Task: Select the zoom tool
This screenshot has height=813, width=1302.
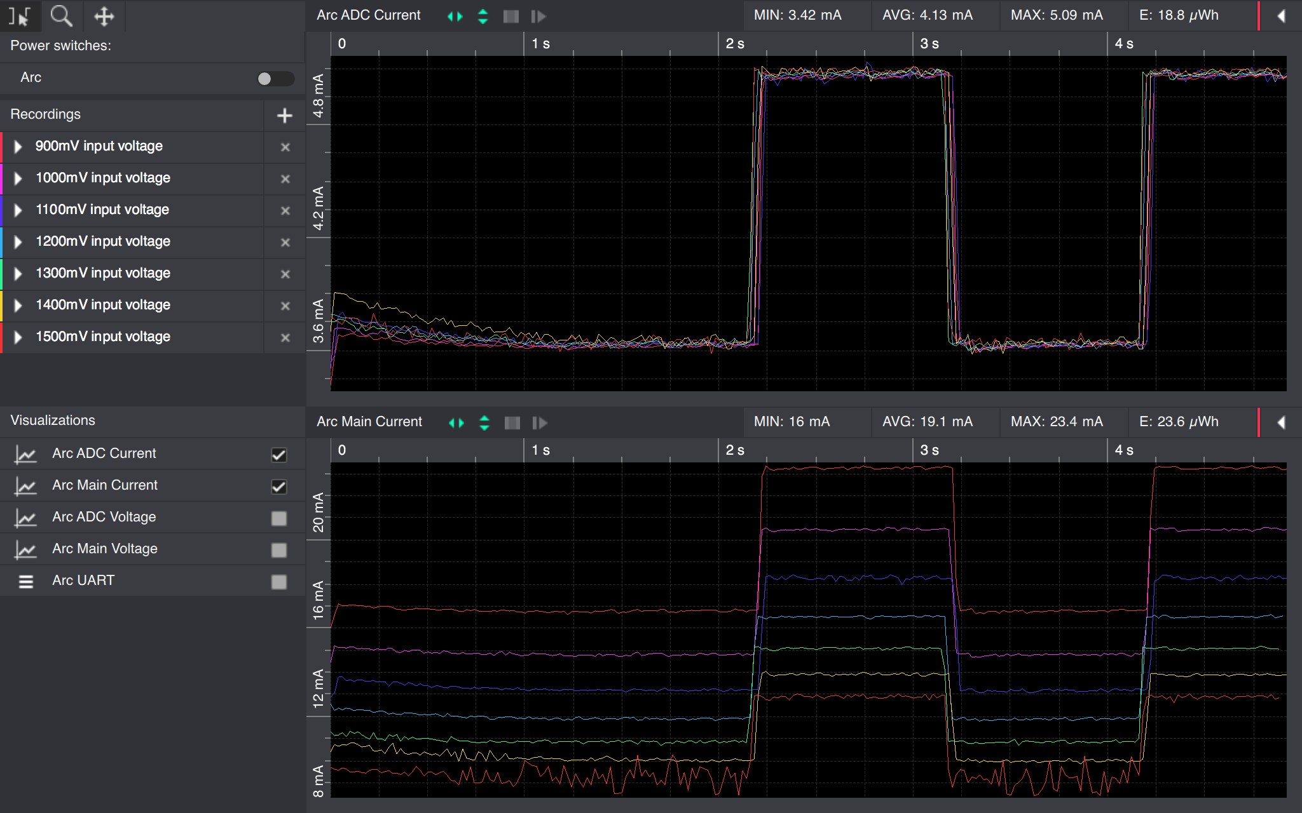Action: click(x=62, y=17)
